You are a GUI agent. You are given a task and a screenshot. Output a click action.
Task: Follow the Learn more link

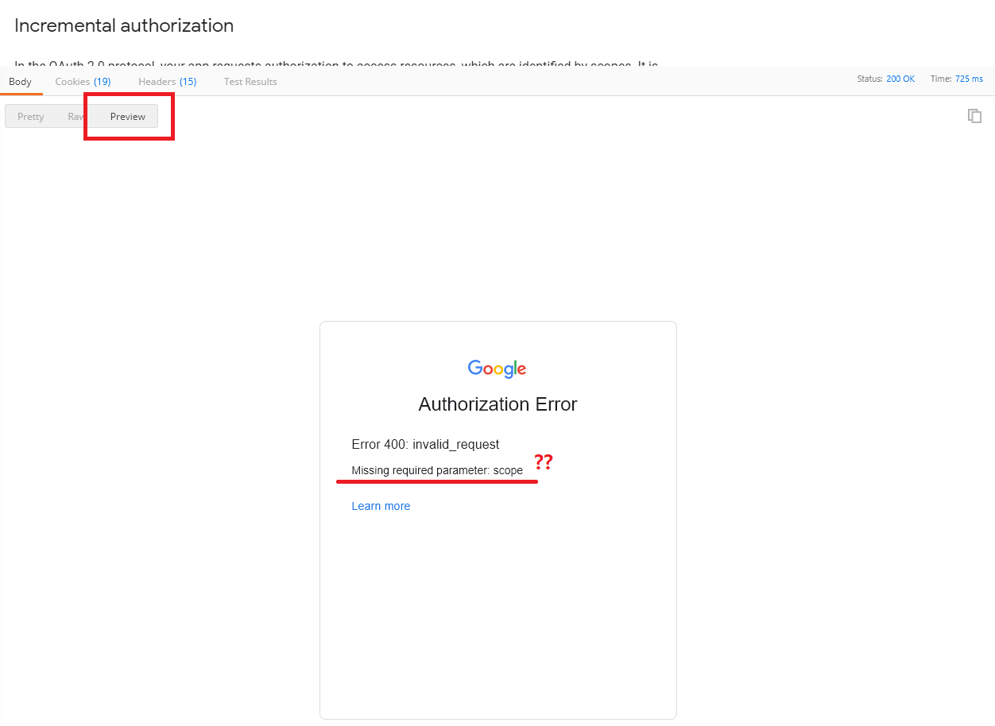[381, 506]
